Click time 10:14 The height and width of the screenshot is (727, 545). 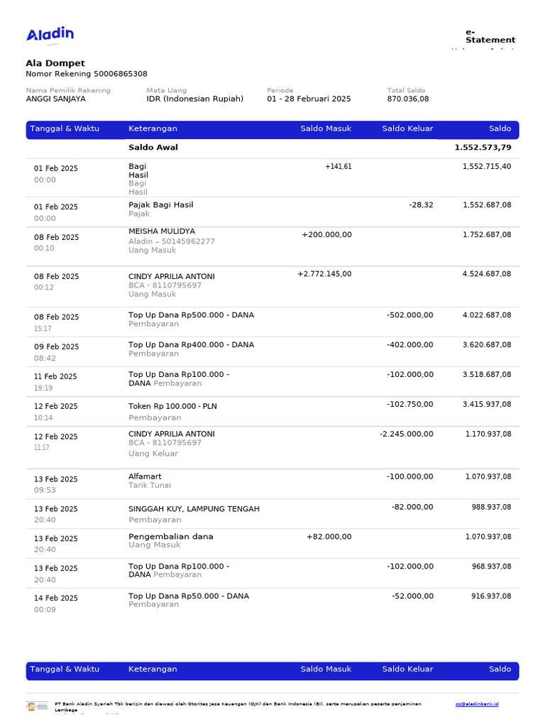click(x=43, y=417)
